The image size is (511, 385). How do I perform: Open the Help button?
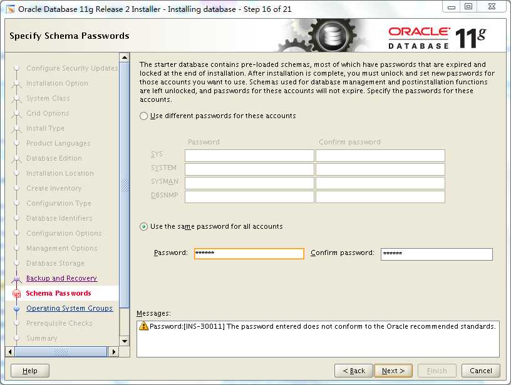click(x=30, y=371)
